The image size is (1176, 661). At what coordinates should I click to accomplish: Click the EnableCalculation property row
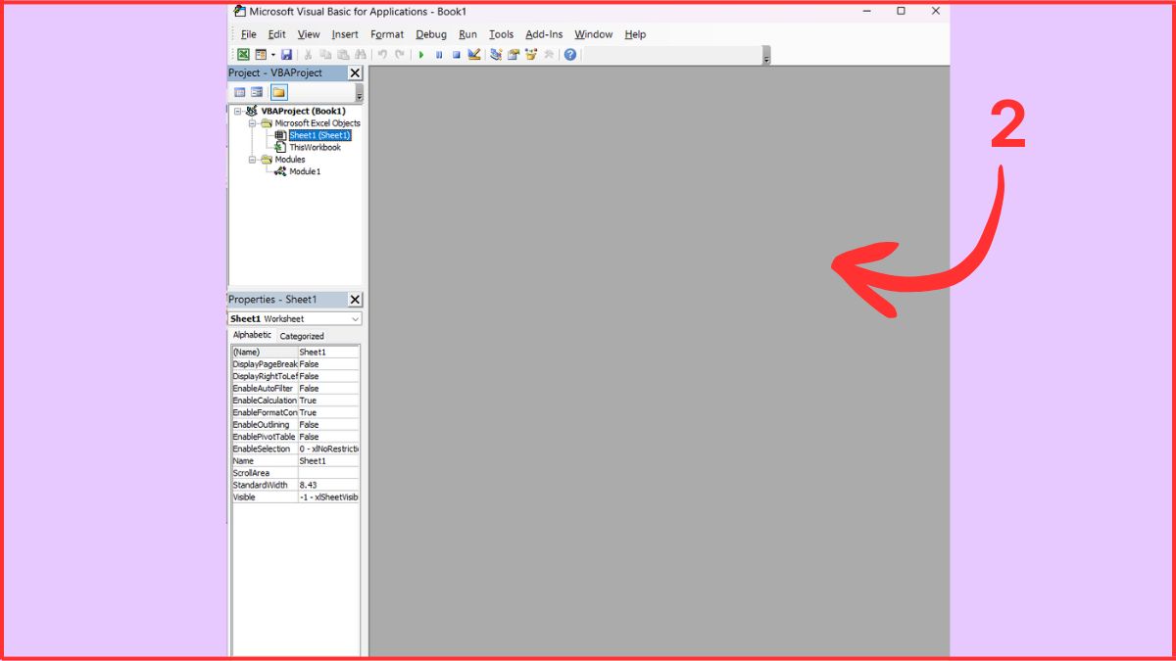[295, 400]
